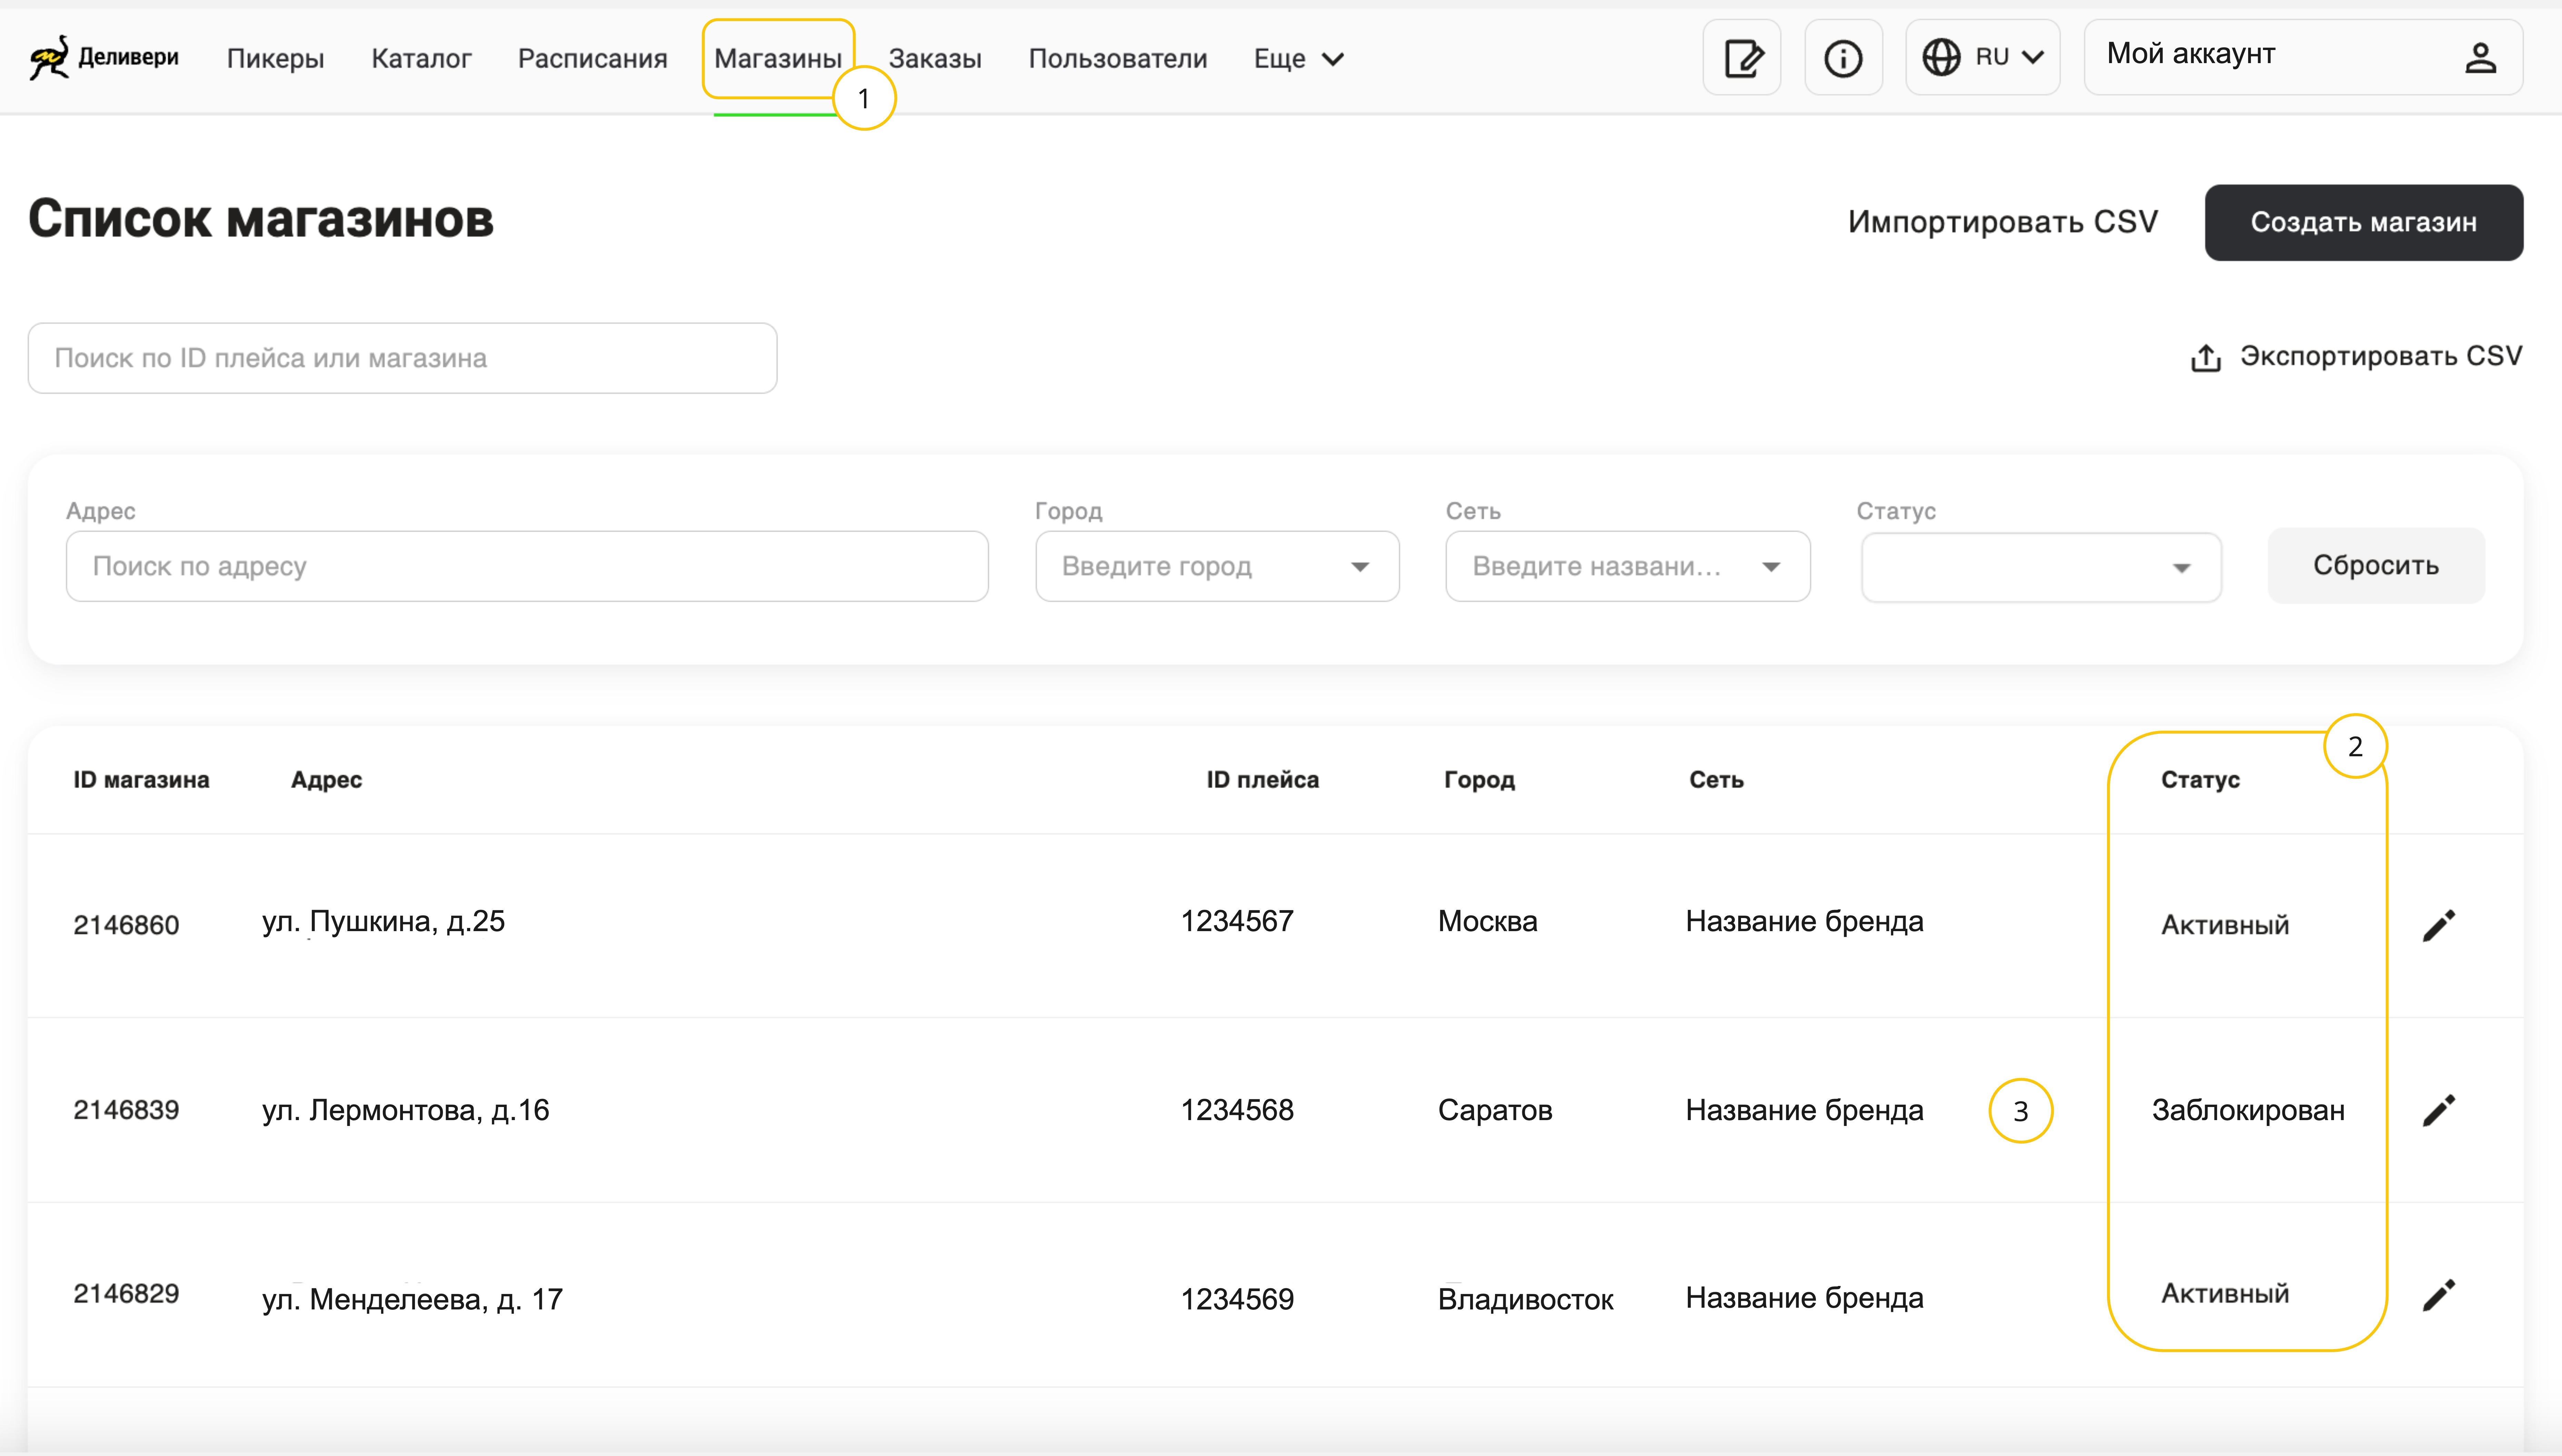
Task: Edit the ул. Менделеева store row
Action: 2438,1295
